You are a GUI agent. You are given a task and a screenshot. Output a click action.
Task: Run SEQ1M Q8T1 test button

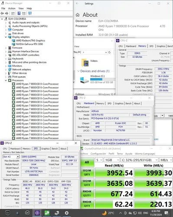[x=87, y=173]
